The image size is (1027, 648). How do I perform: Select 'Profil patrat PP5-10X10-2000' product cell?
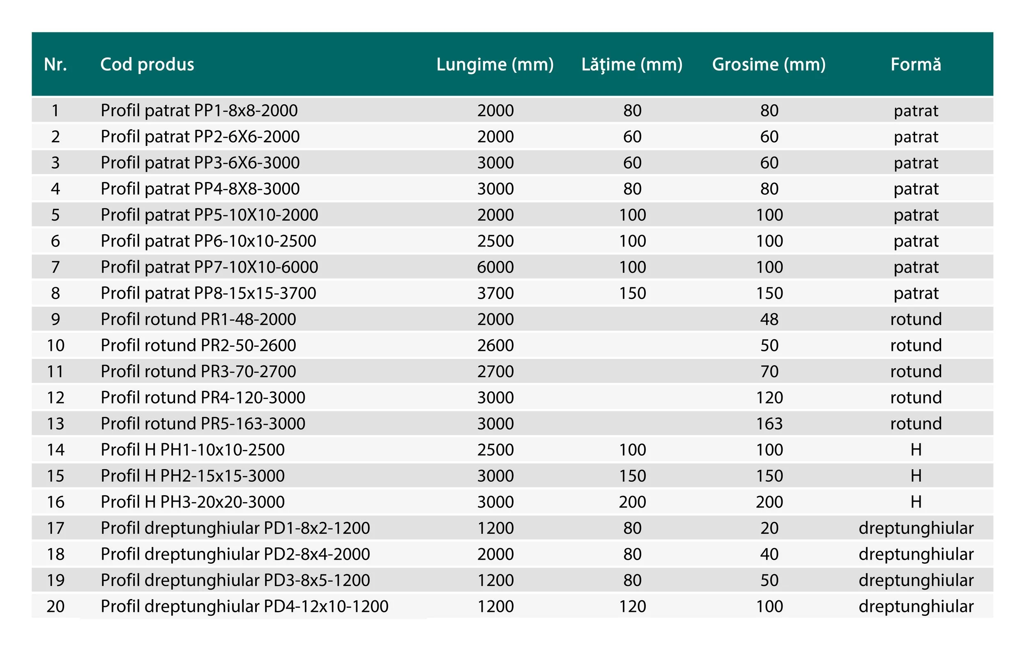(x=209, y=214)
